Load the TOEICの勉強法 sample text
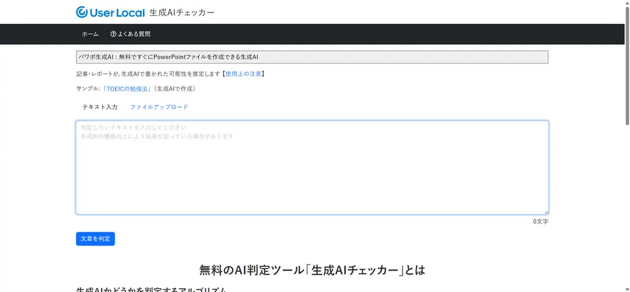The image size is (630, 292). click(x=127, y=89)
